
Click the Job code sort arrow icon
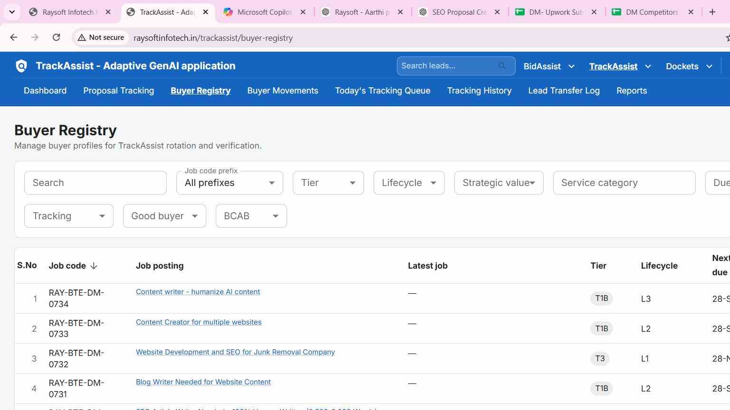click(x=94, y=266)
